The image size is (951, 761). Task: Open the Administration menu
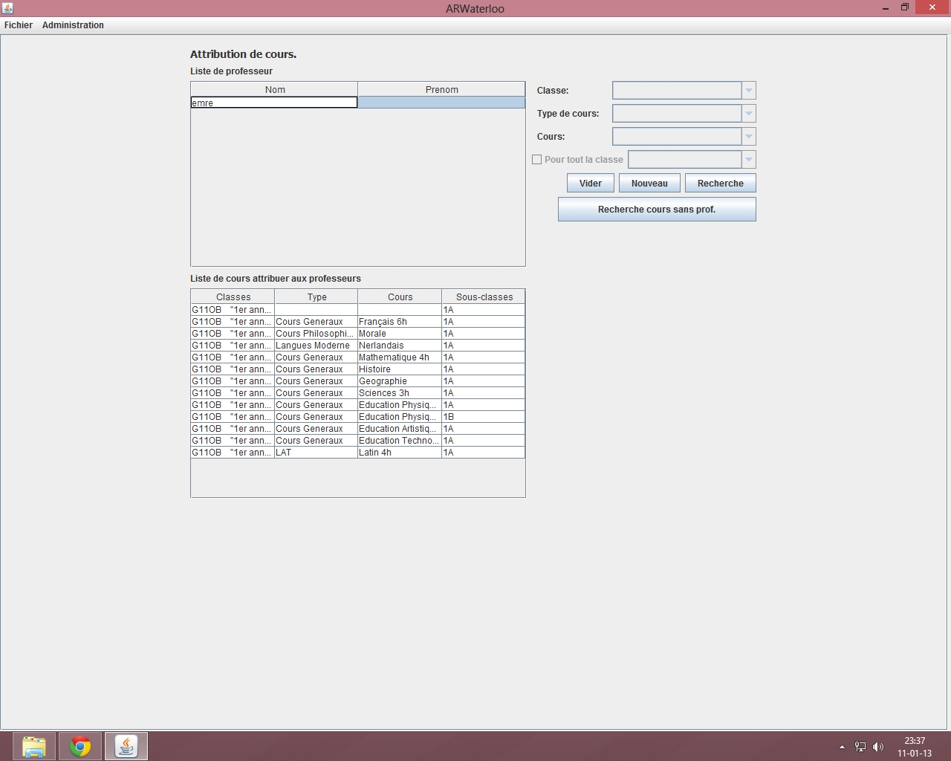tap(73, 25)
